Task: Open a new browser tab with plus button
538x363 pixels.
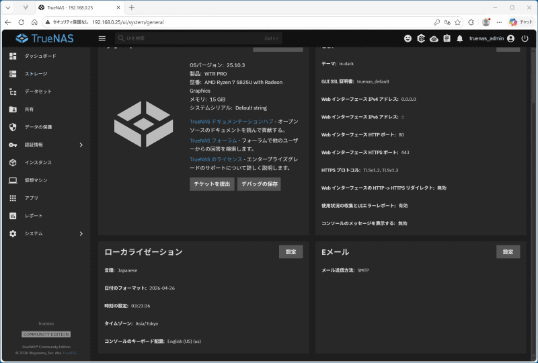Action: tap(132, 7)
